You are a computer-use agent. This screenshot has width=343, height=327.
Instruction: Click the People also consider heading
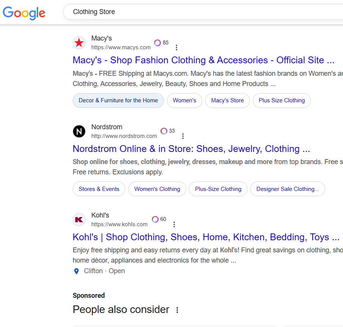[121, 310]
